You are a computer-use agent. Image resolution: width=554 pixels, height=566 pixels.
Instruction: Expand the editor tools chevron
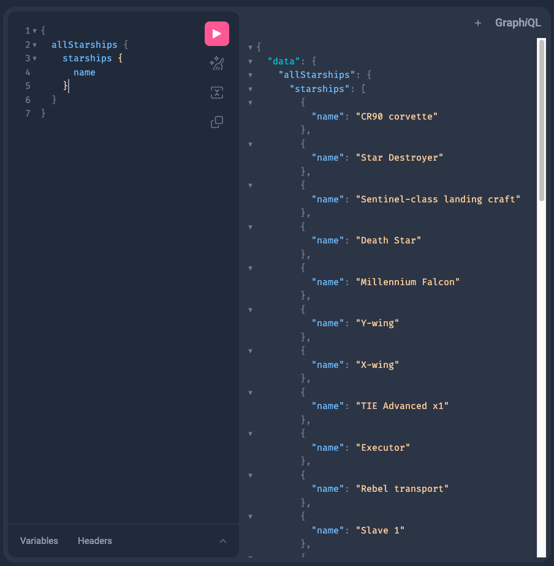point(223,541)
